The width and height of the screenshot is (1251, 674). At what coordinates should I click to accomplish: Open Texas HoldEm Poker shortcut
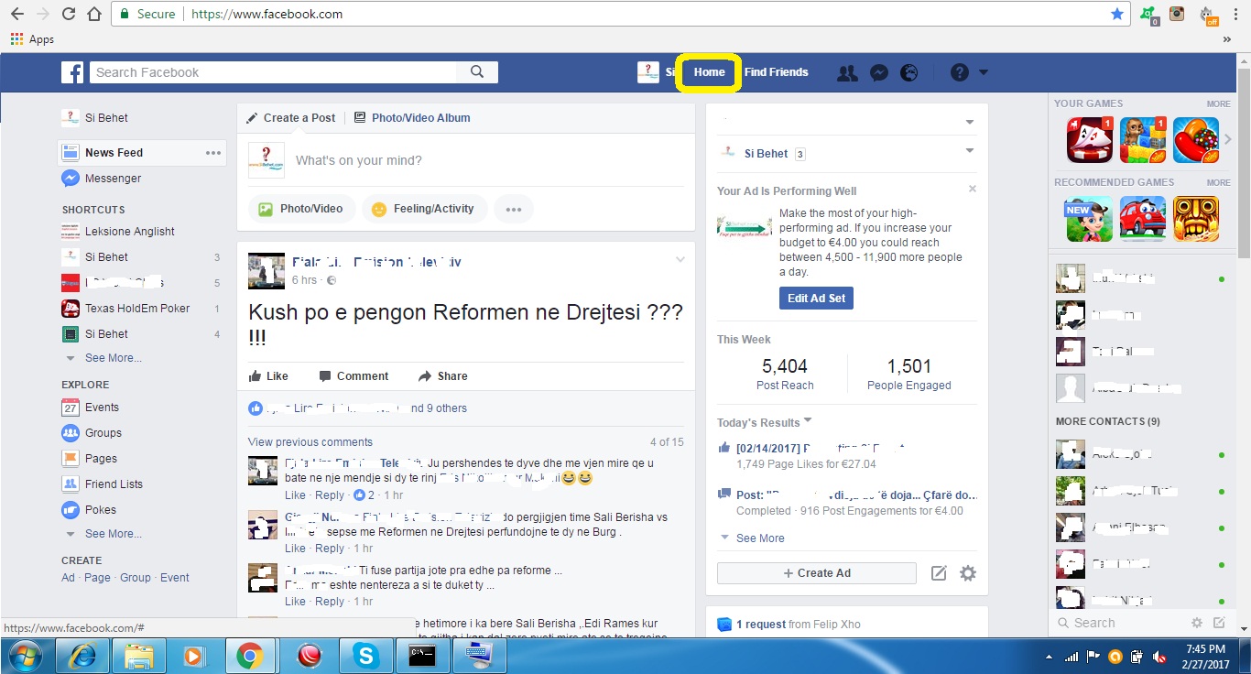point(137,309)
